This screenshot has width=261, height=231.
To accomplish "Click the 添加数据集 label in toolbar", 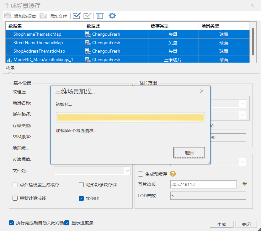I will click(25, 16).
